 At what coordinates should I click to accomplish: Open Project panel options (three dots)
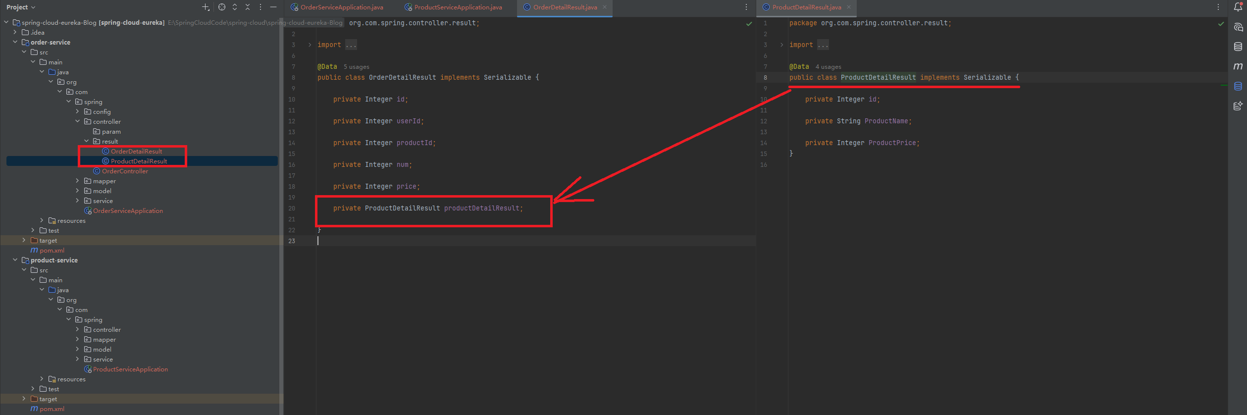260,7
